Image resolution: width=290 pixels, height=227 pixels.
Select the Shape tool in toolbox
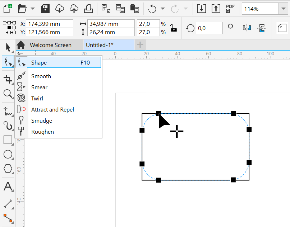[8, 62]
